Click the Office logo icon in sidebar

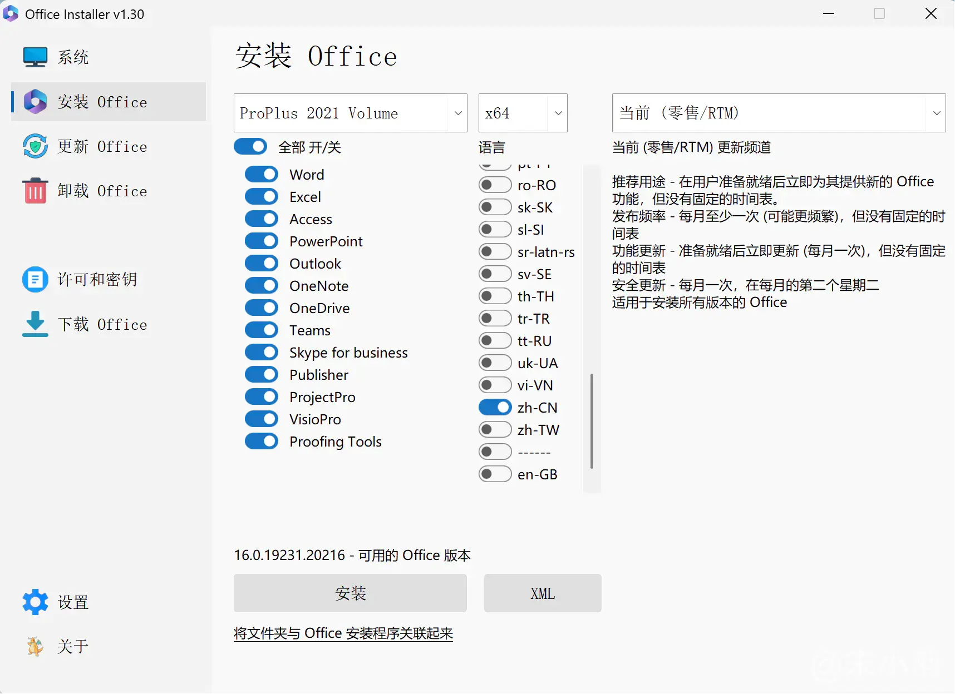click(x=35, y=102)
